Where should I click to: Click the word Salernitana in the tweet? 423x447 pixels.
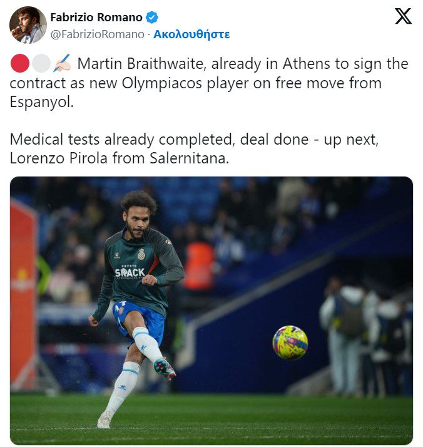(x=190, y=158)
